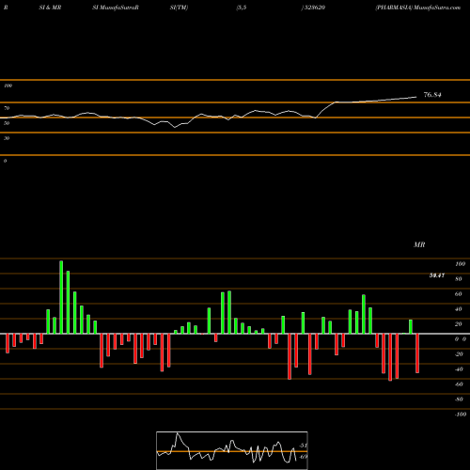Screen dimensions: 470x470
Task: Select the 70 label on RSI axis
Action: pos(7,108)
